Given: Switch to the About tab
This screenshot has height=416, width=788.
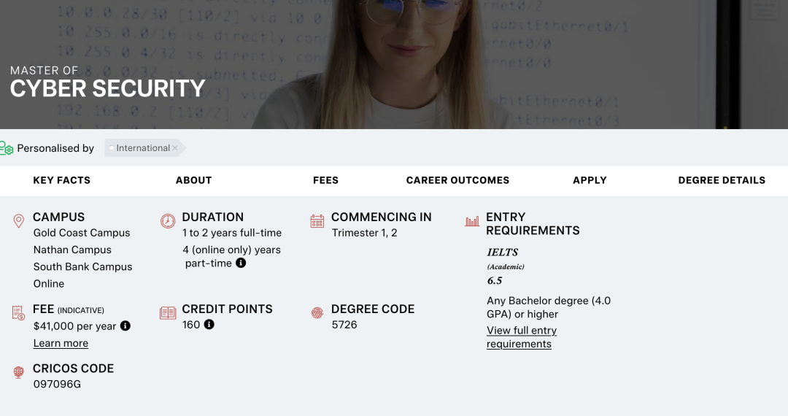Looking at the screenshot, I should coord(193,180).
